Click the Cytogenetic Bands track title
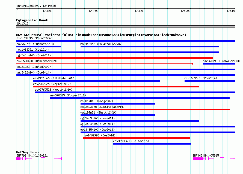Image resolution: width=243 pixels, height=174 pixels. (x=32, y=20)
